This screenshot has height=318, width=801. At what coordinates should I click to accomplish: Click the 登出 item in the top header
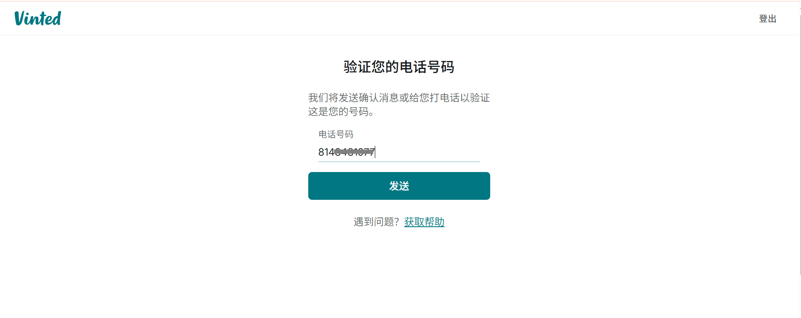click(767, 19)
